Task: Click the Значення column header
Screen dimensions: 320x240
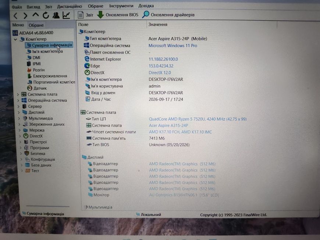Action: pos(158,25)
